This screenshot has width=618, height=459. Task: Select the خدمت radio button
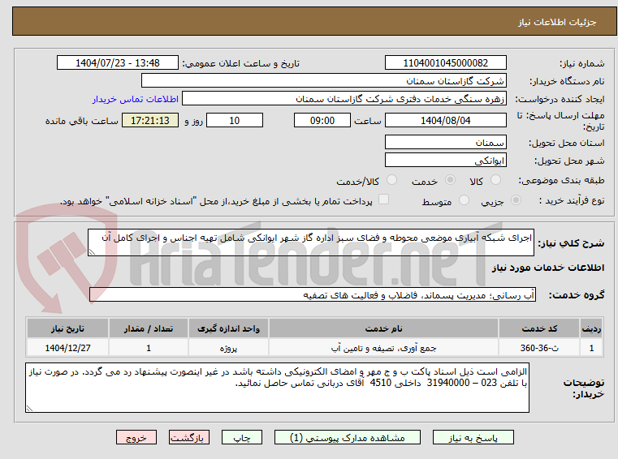(450, 180)
